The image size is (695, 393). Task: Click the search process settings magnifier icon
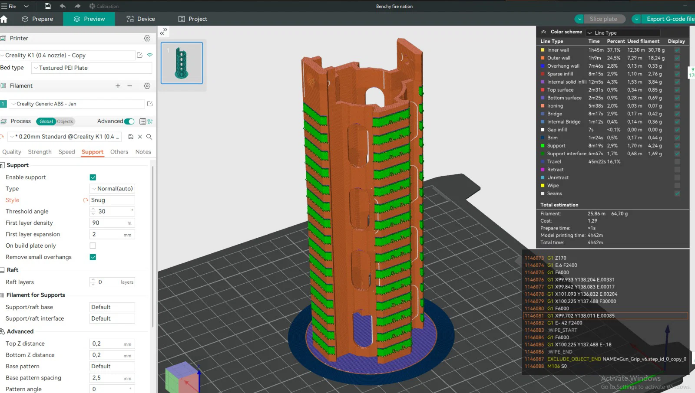pyautogui.click(x=149, y=137)
